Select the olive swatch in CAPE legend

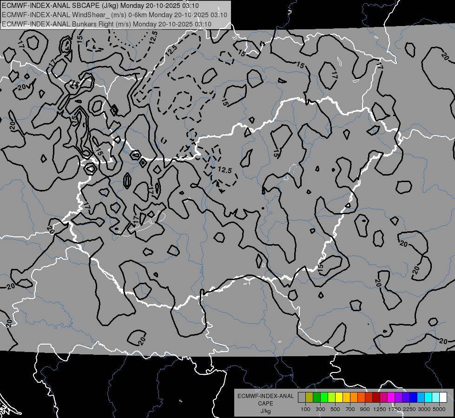point(310,398)
